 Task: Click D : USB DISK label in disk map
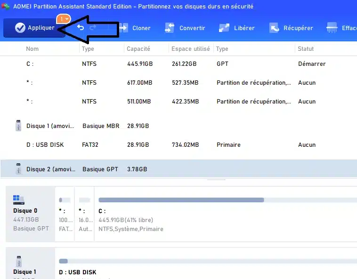point(78,272)
